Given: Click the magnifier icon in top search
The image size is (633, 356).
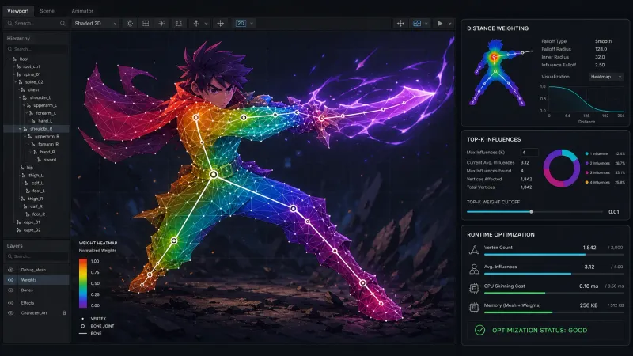Looking at the screenshot, I should pos(63,24).
